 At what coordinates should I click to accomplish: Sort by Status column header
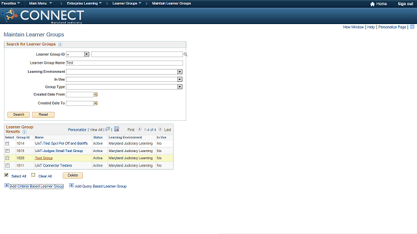98,137
